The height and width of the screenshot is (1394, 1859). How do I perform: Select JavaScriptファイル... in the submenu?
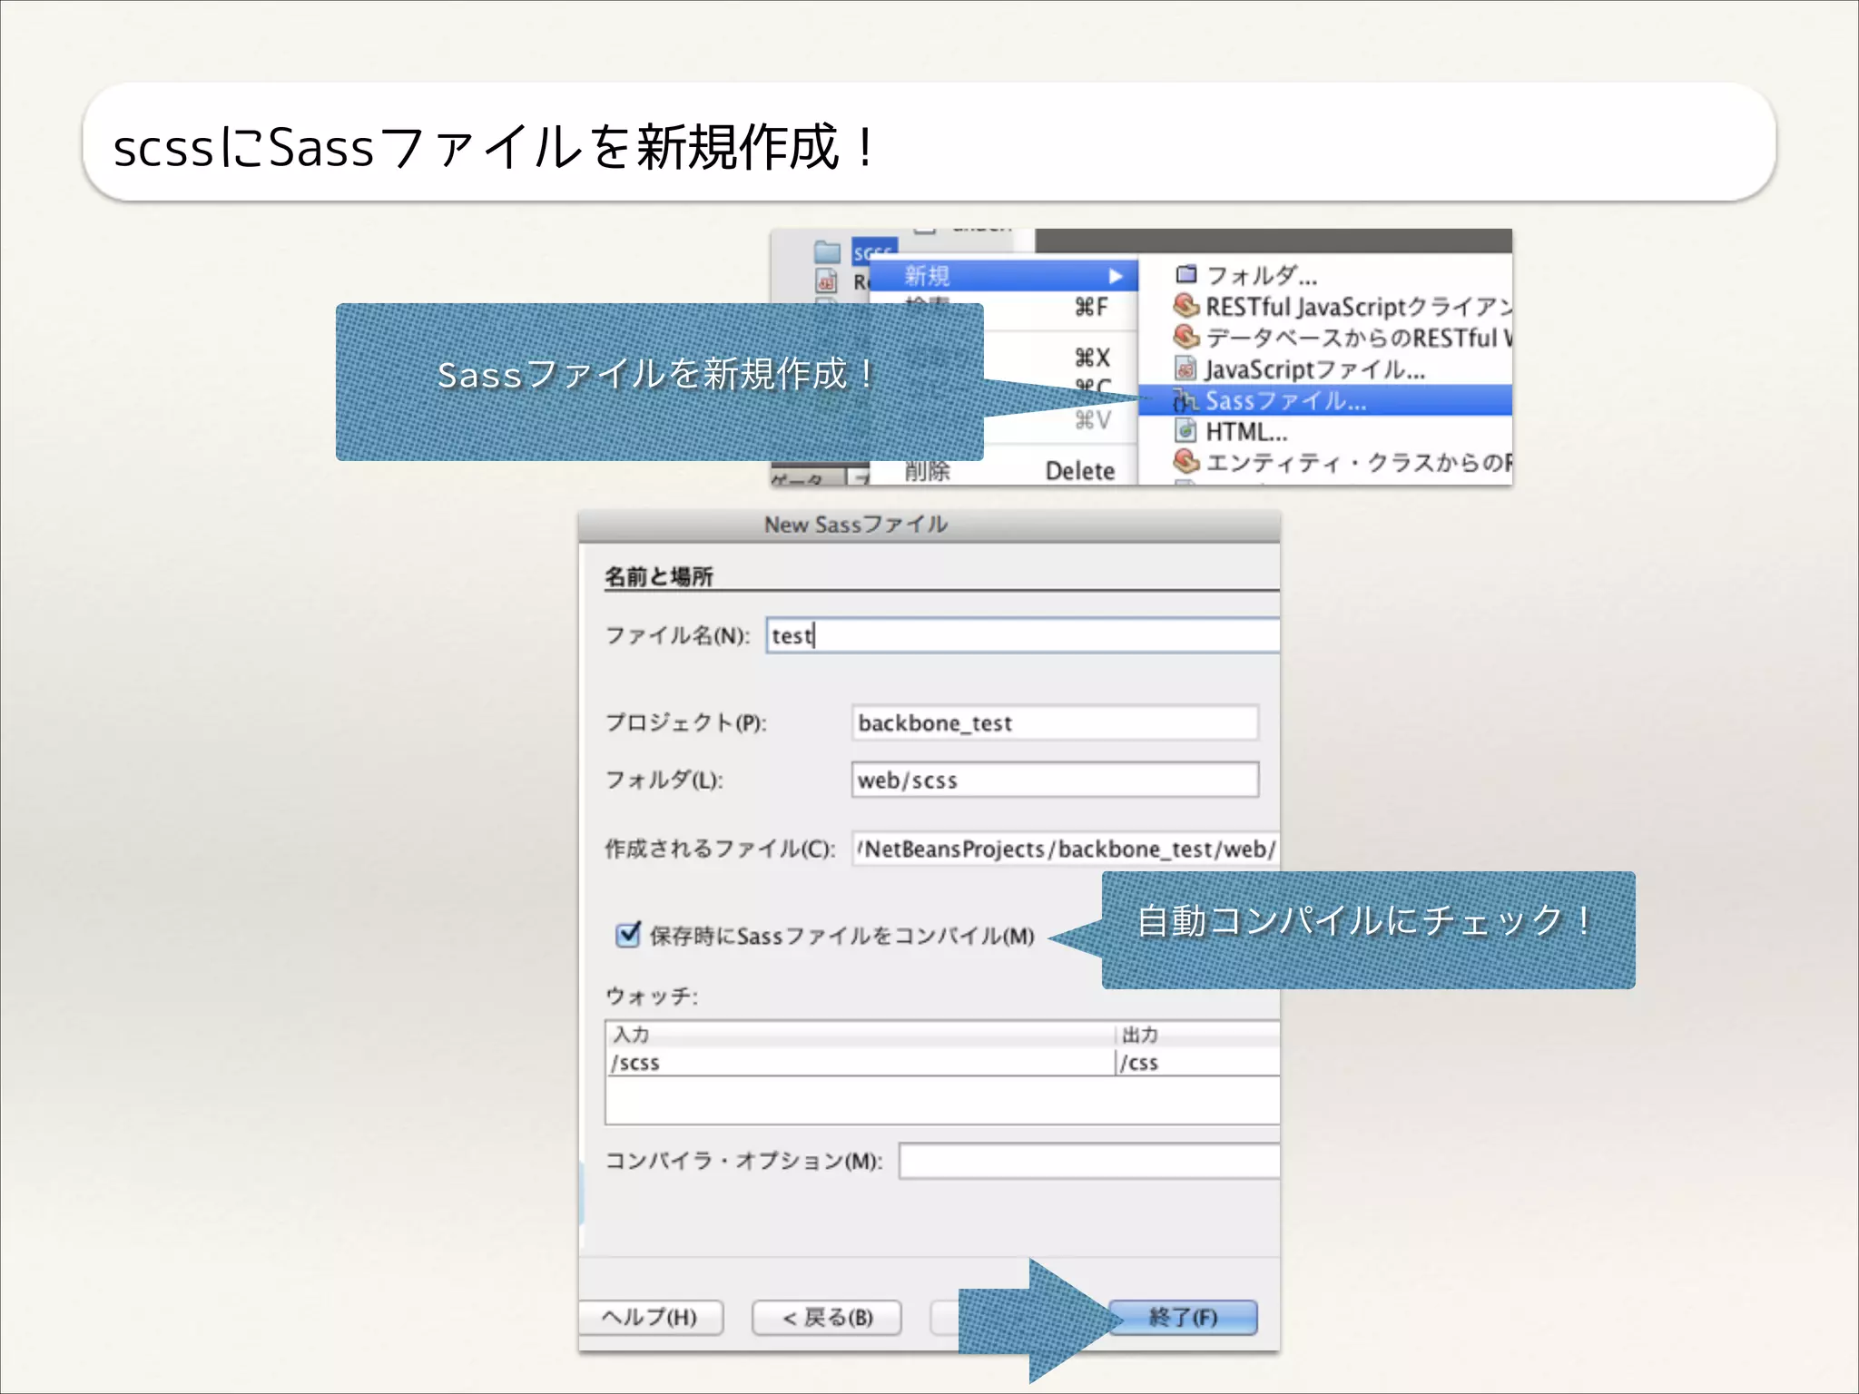1324,369
